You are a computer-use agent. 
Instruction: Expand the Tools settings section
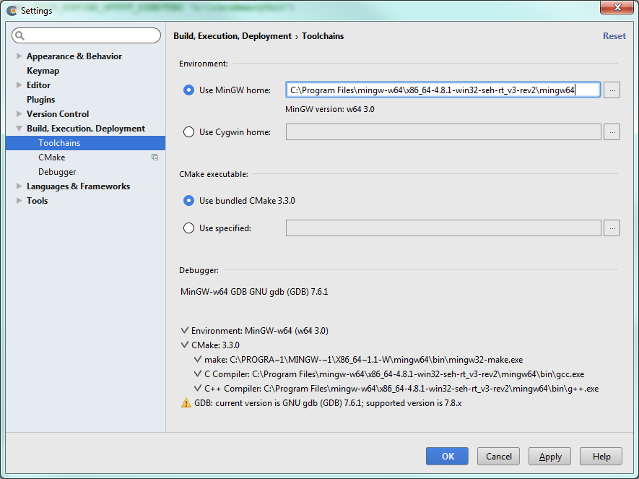pyautogui.click(x=19, y=201)
